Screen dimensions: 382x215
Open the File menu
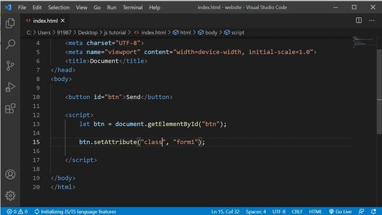[22, 8]
